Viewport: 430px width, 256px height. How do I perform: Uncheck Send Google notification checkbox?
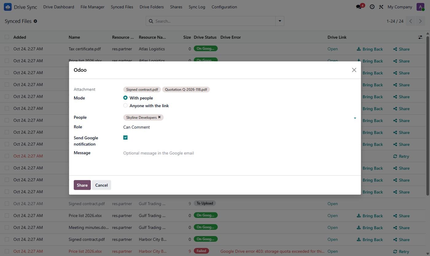click(x=125, y=137)
